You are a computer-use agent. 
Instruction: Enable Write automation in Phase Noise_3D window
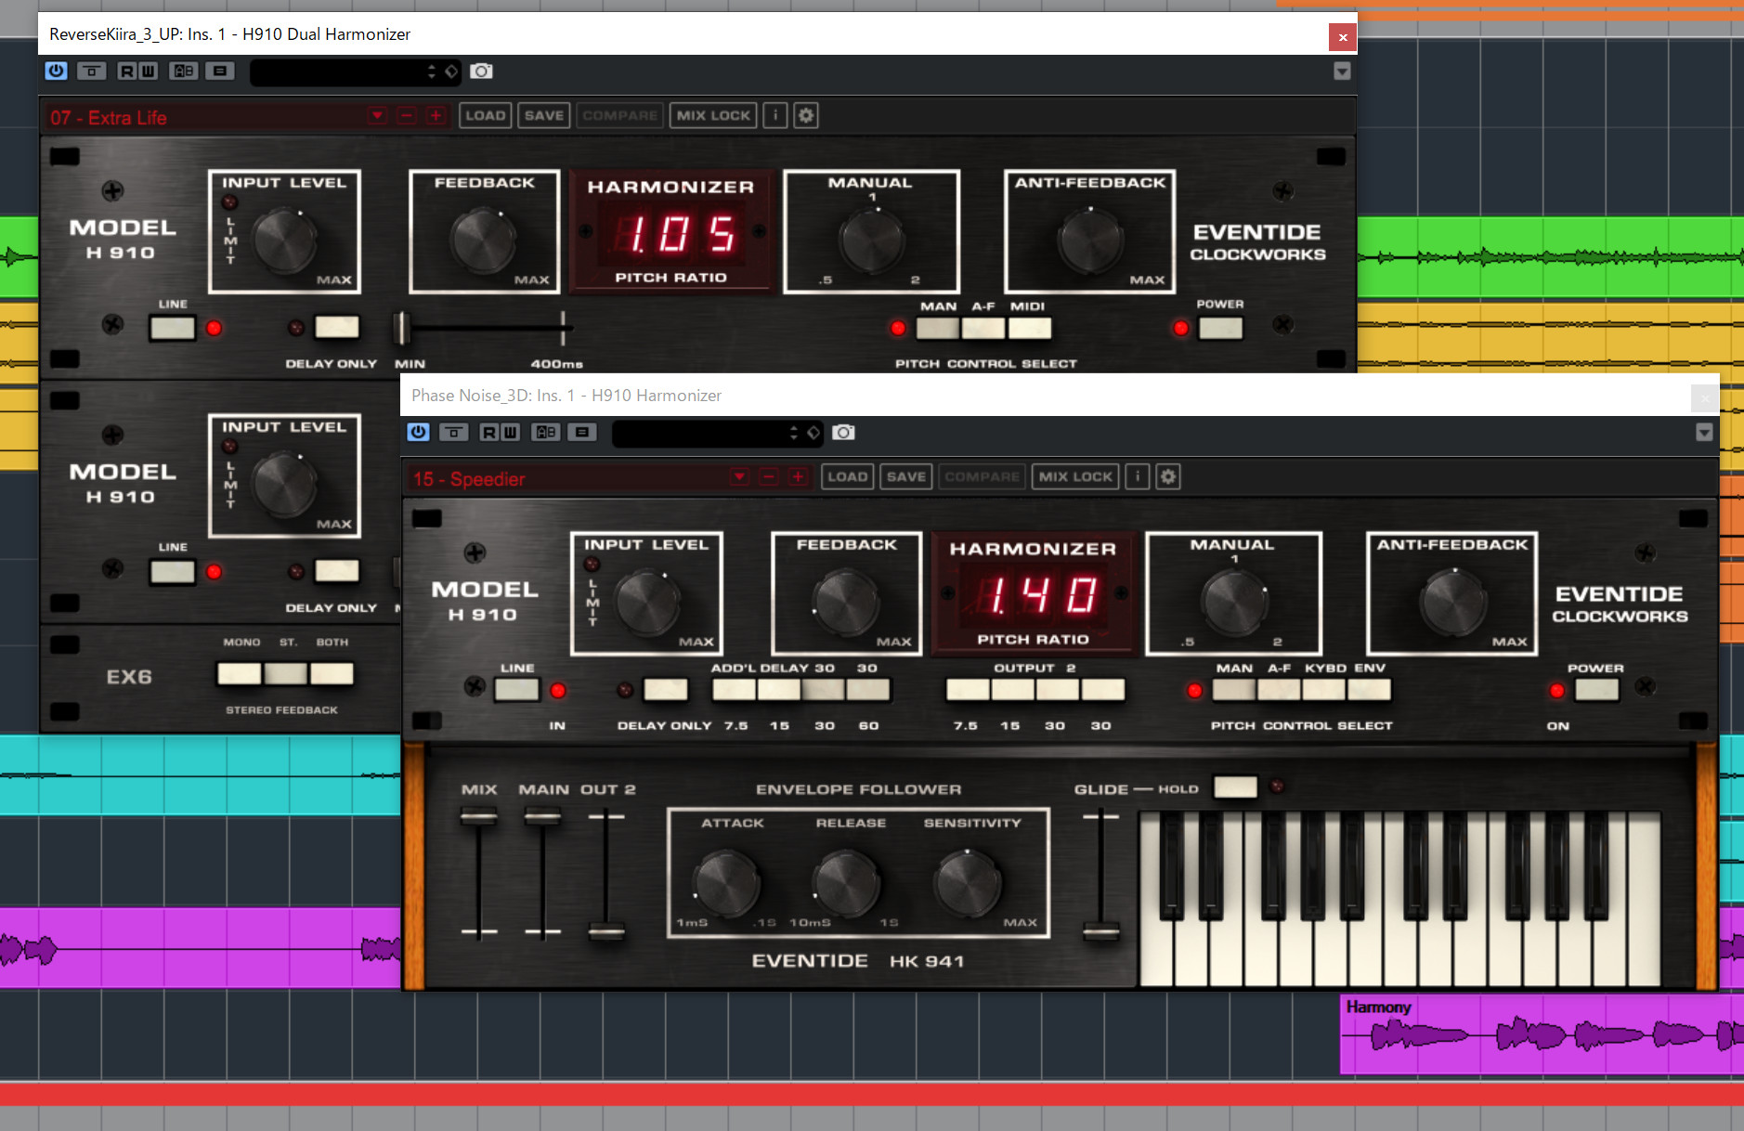tap(510, 433)
